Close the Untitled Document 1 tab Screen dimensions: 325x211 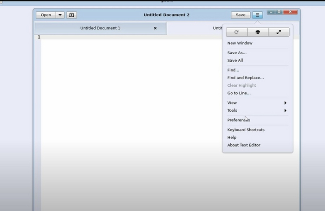pyautogui.click(x=155, y=28)
